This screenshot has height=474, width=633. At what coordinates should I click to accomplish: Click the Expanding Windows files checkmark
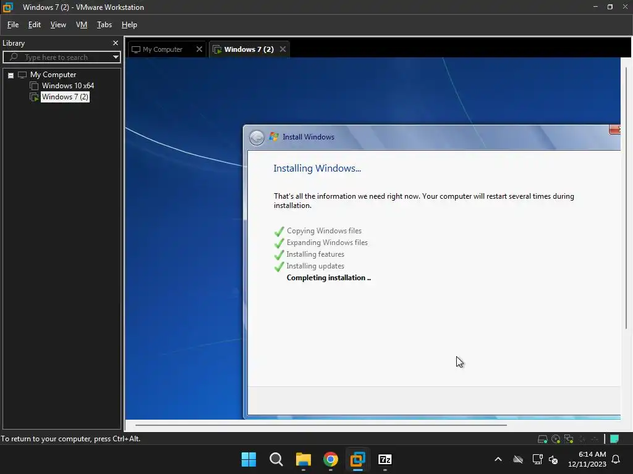point(279,243)
